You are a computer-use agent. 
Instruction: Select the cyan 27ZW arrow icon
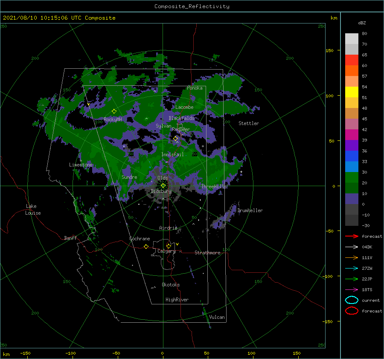(x=352, y=269)
